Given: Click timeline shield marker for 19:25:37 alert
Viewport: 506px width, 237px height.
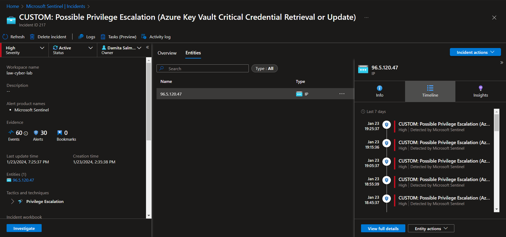Looking at the screenshot, I should point(387,125).
